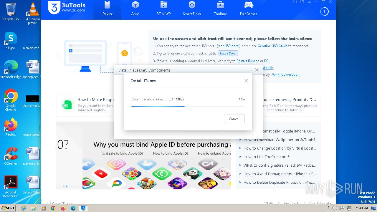
Task: Open the VLC media player desktop icon
Action: click(x=32, y=14)
